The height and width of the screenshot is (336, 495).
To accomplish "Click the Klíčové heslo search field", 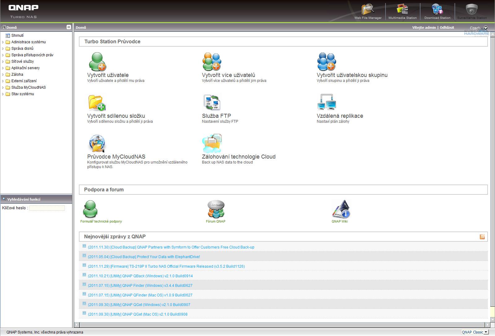I will (47, 208).
